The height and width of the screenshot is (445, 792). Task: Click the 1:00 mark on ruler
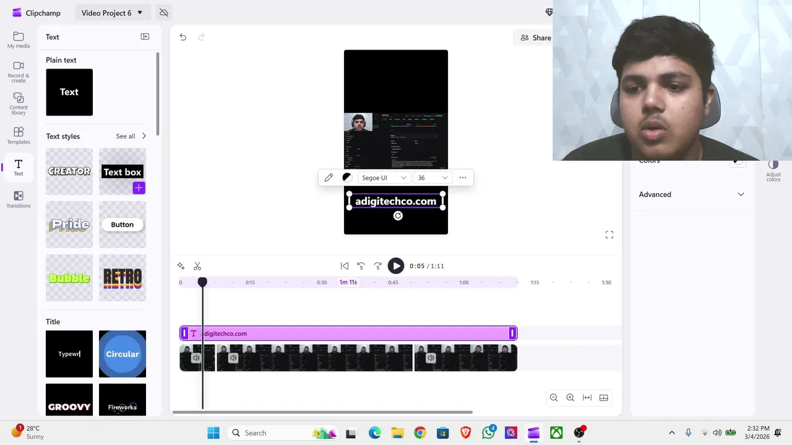click(x=463, y=282)
